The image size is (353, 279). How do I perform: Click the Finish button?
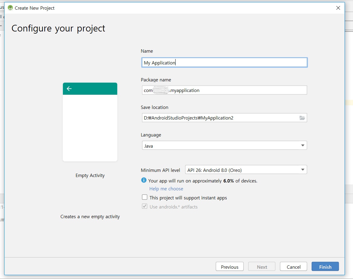coord(325,266)
